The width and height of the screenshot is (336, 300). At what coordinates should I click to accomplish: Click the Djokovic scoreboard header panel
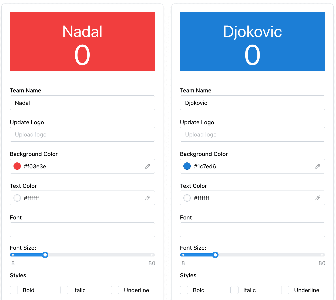(253, 42)
